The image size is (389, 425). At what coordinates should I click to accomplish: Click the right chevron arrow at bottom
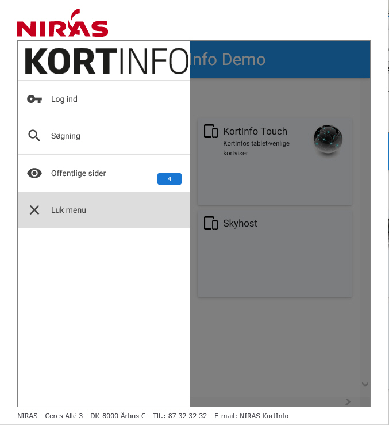(x=348, y=401)
